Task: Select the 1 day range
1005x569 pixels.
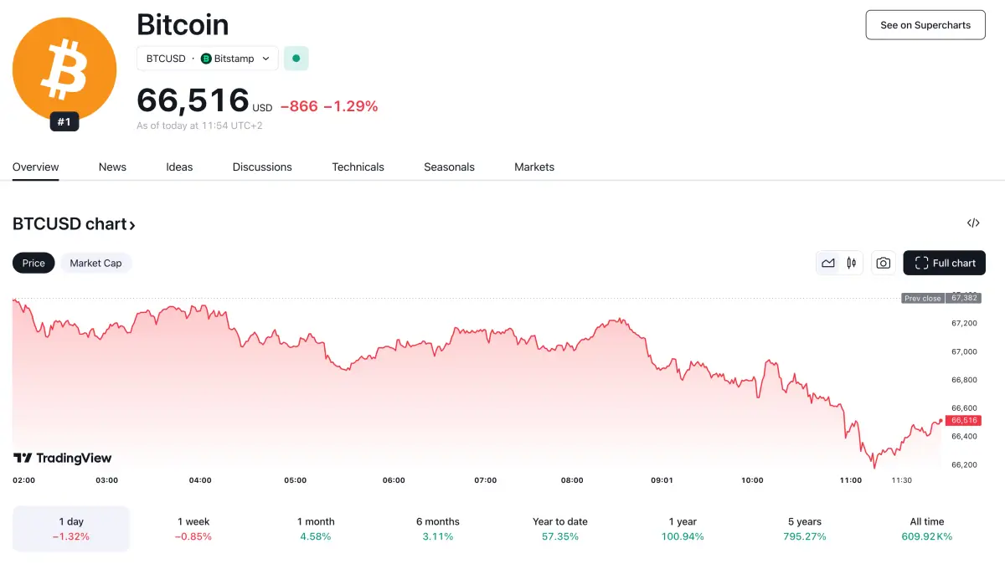Action: (x=71, y=529)
